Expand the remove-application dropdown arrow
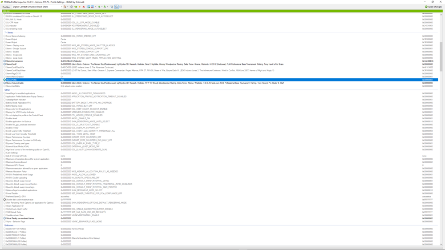The width and height of the screenshot is (445, 250). [x=95, y=7]
